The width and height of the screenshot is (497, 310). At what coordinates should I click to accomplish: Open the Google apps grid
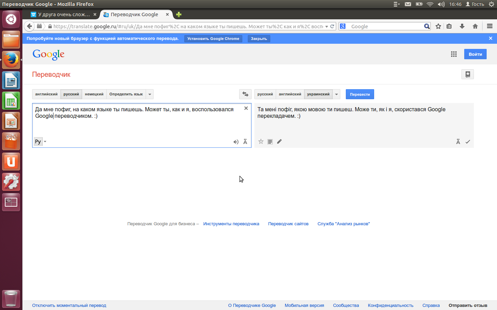pos(454,54)
